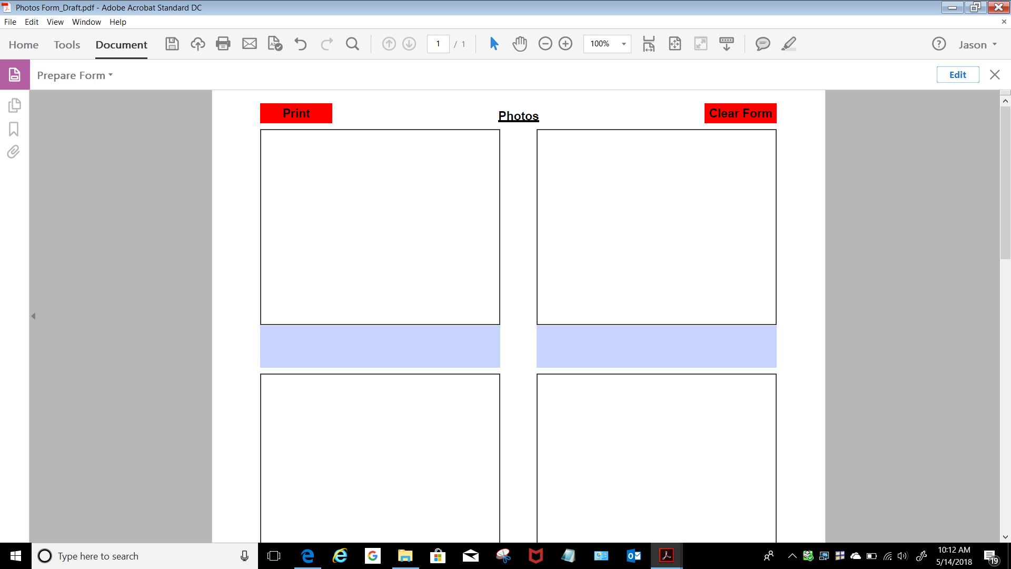Click the Select tool arrow icon

tap(494, 44)
